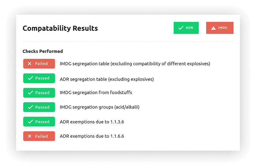Click Passed badge for segregation from foodstuffs
Screen dimensions: 256x168
[x=39, y=93]
